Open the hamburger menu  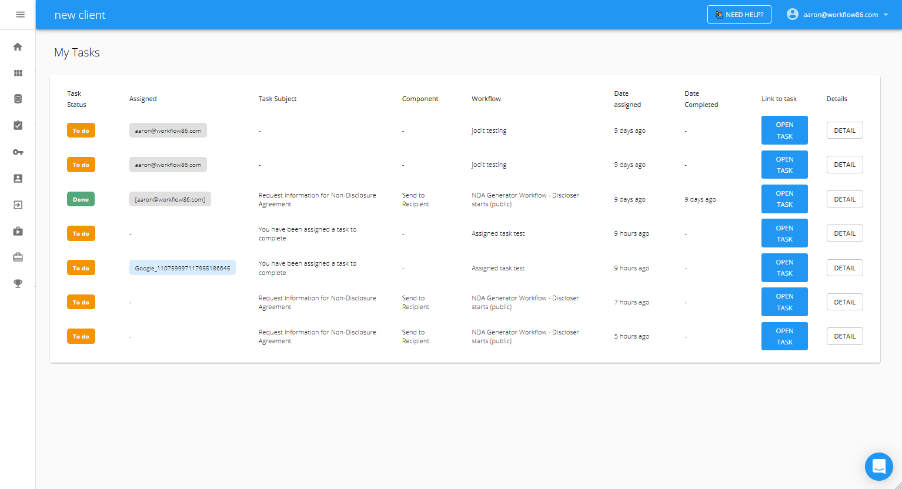tap(20, 15)
